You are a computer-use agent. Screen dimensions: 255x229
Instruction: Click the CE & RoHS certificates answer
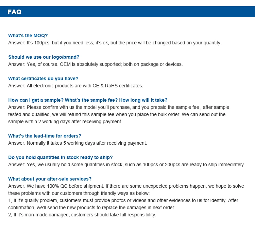[75, 86]
